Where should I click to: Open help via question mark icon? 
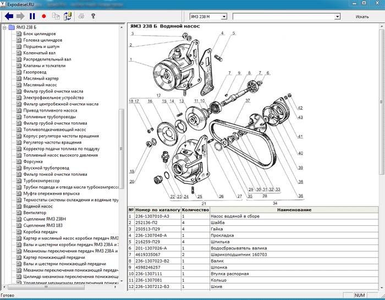(x=93, y=16)
